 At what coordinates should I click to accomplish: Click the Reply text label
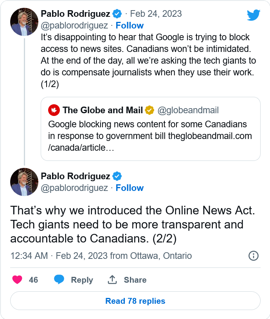tap(82, 280)
